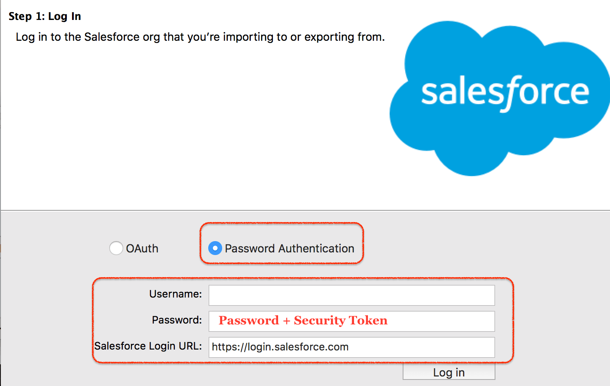
Task: Choose the Password Authentication radio button
Action: (215, 248)
